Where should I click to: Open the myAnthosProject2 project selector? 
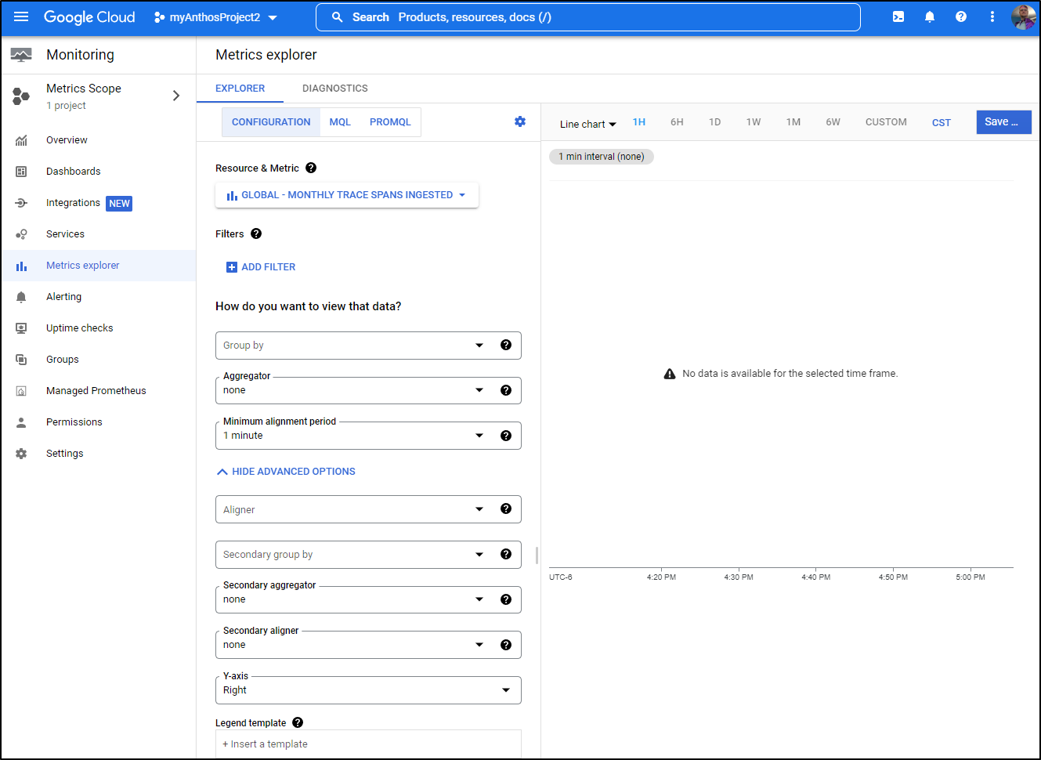[215, 17]
